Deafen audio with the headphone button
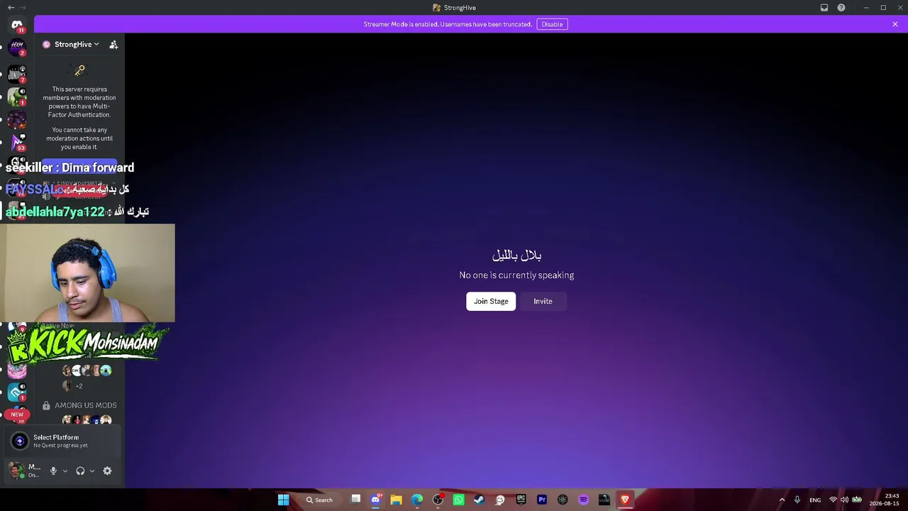The height and width of the screenshot is (511, 908). point(80,471)
